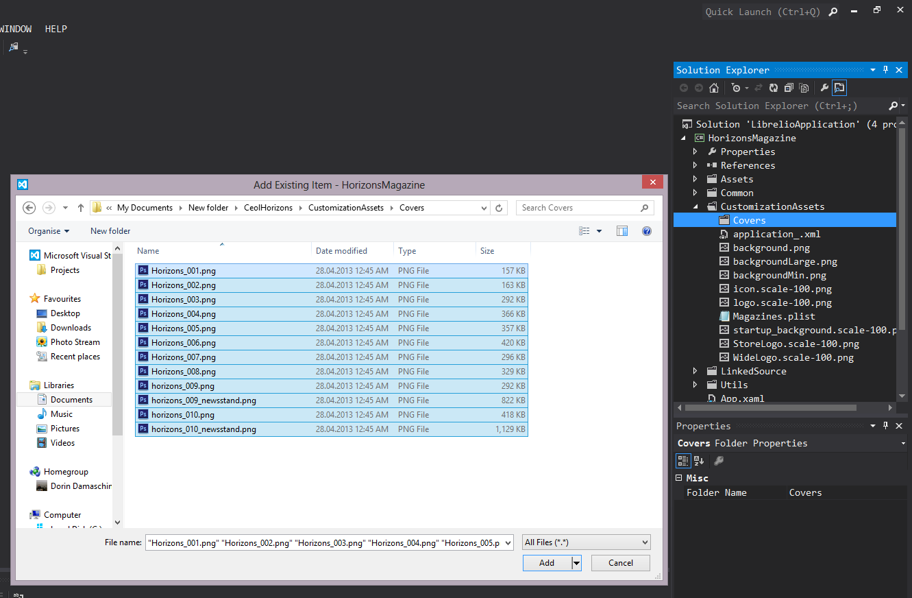The image size is (912, 598).
Task: Expand the References node
Action: (695, 165)
